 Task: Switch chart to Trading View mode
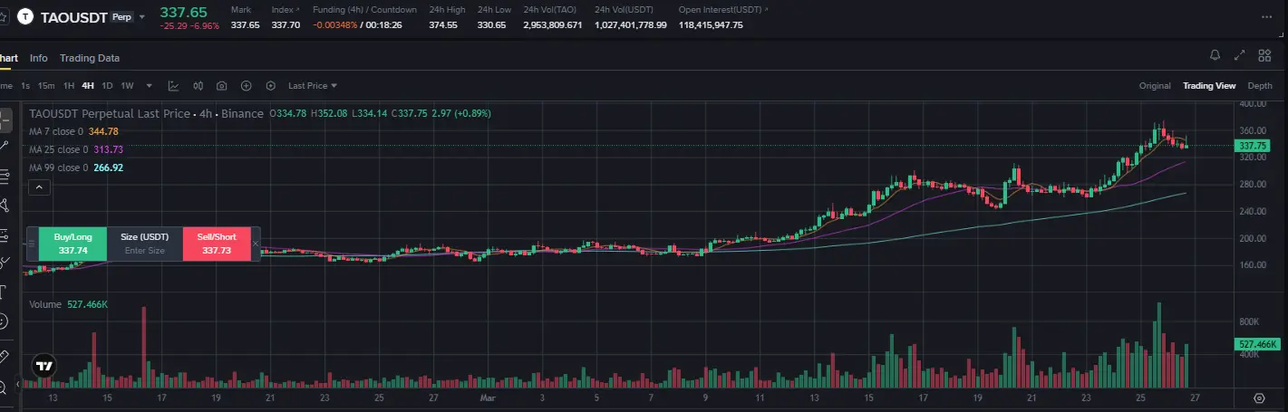coord(1209,86)
